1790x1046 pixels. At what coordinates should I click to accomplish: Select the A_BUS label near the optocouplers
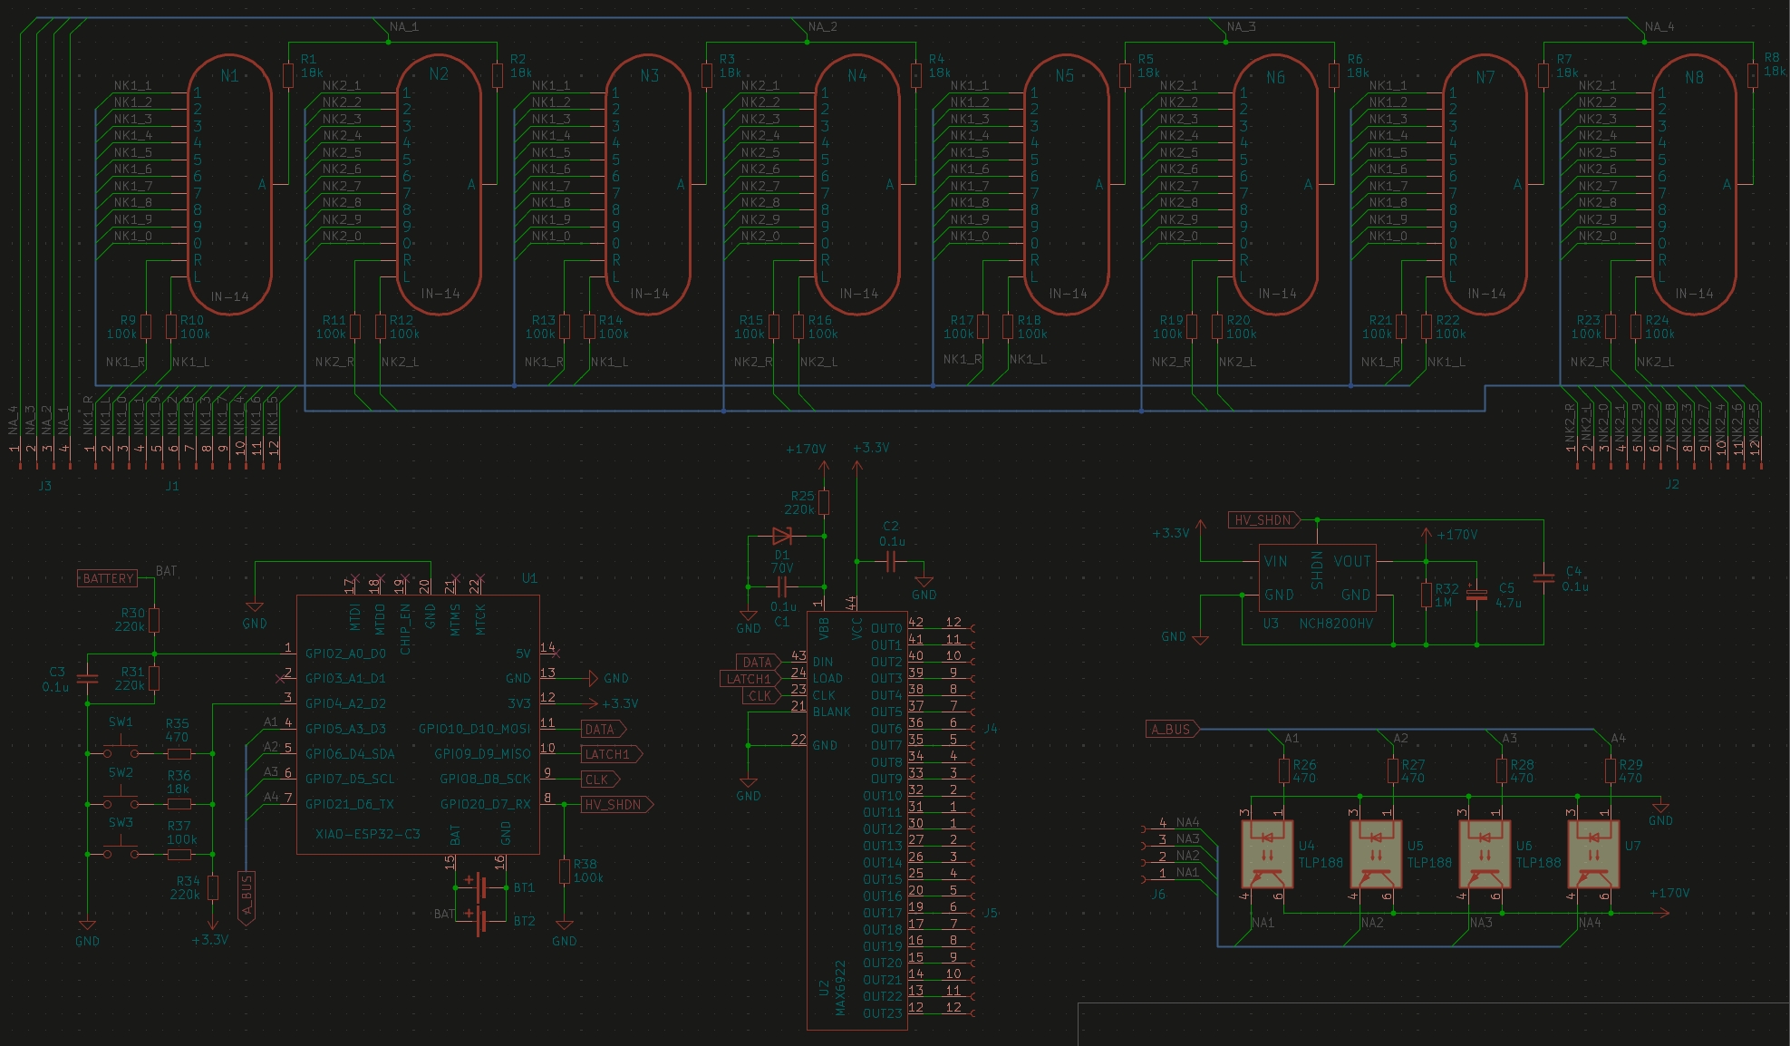click(x=1170, y=729)
